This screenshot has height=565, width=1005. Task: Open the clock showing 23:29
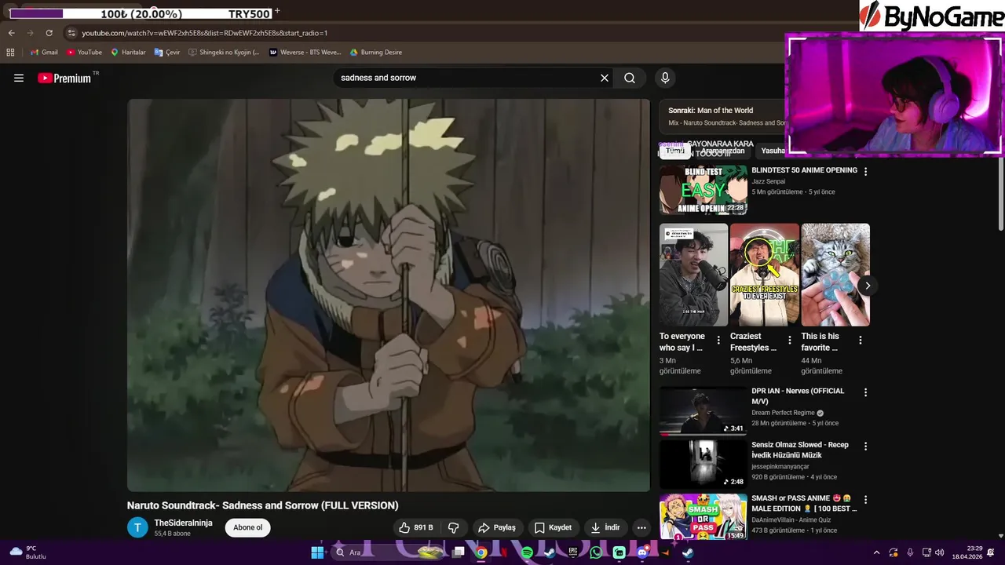point(966,552)
